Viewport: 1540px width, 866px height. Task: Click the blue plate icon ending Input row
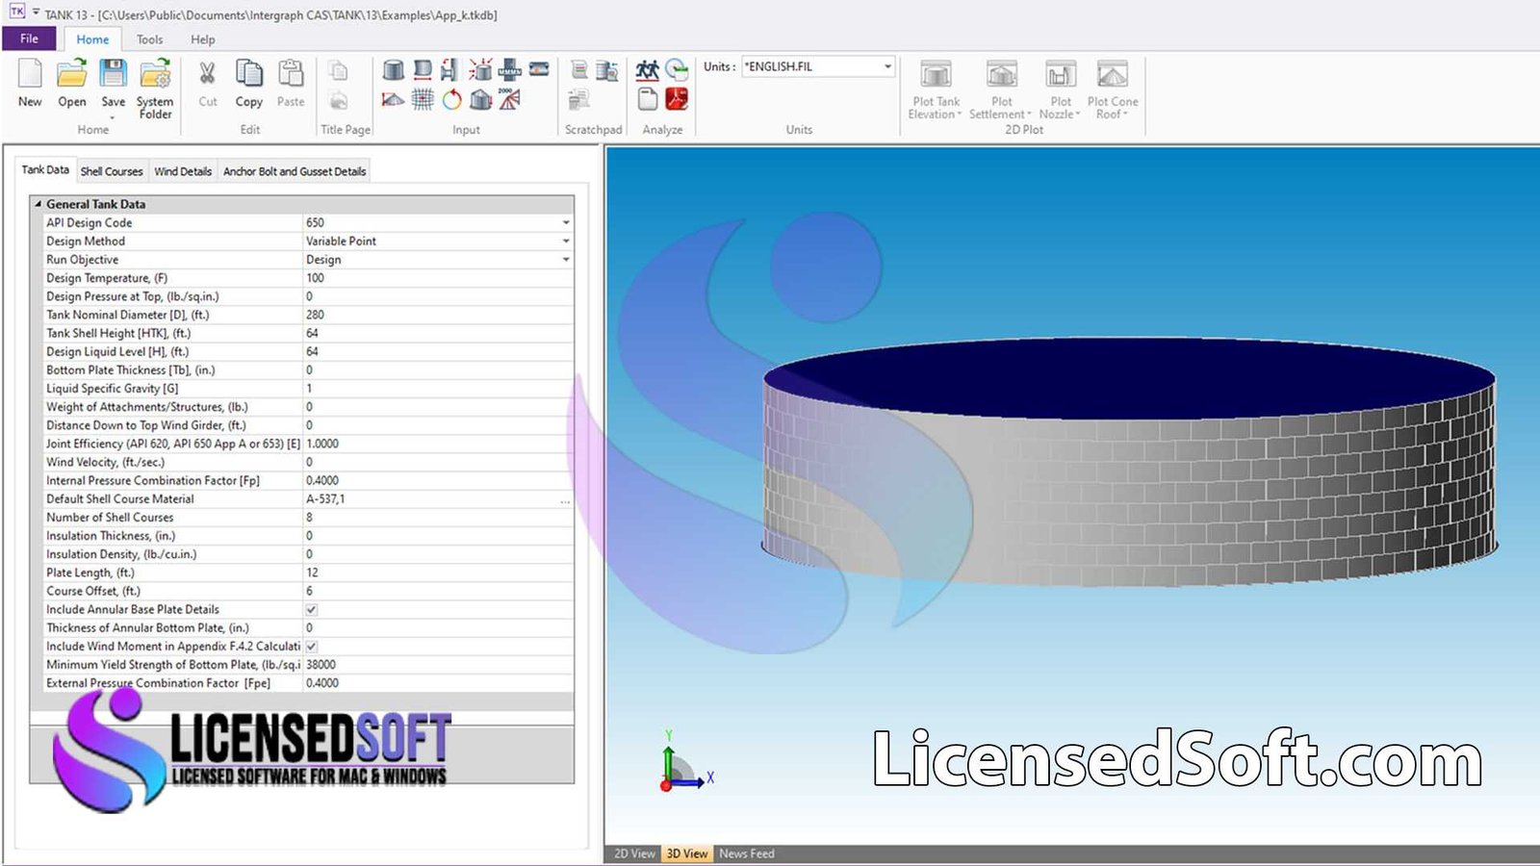[x=539, y=69]
